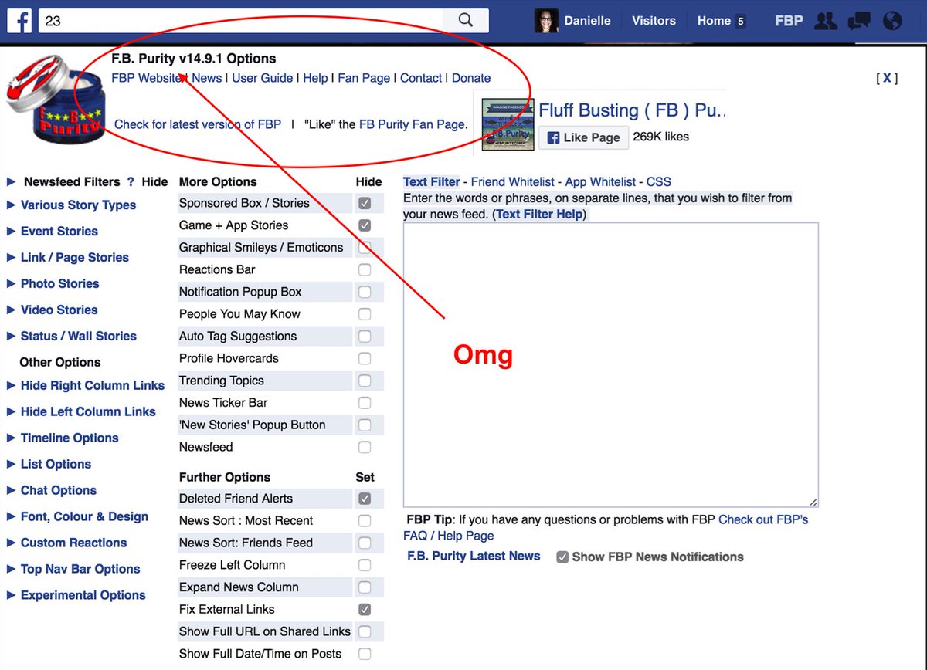The image size is (927, 670).
Task: Enable Freeze Left Column
Action: (365, 565)
